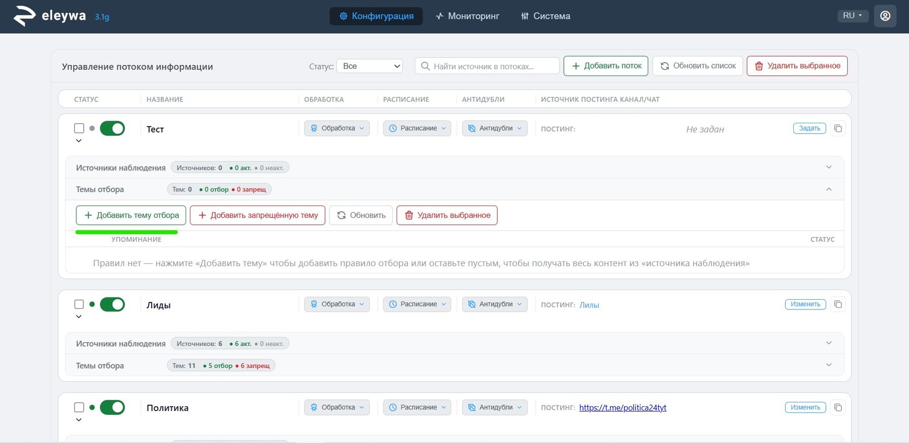
Task: Open Обработка dropdown for Лиды
Action: (x=337, y=304)
